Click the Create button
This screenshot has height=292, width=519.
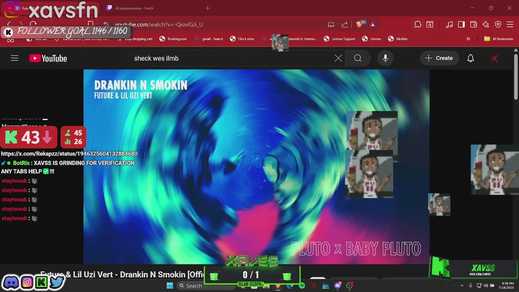[x=439, y=58]
